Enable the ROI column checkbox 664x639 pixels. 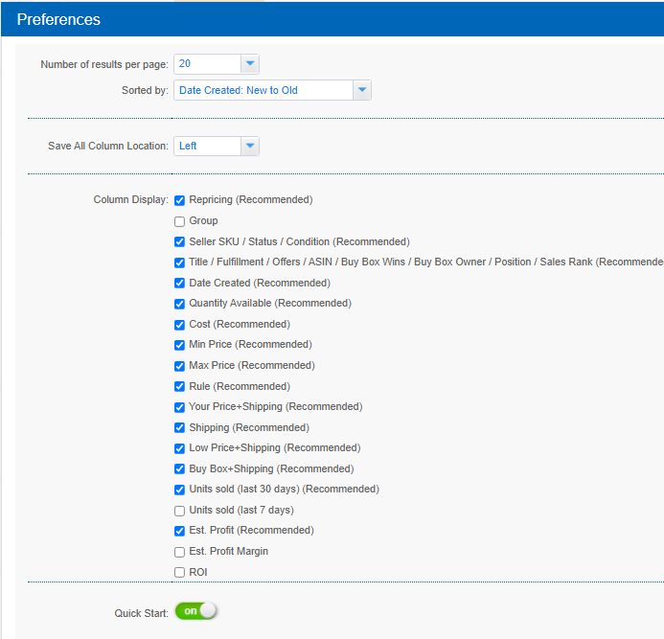(179, 573)
